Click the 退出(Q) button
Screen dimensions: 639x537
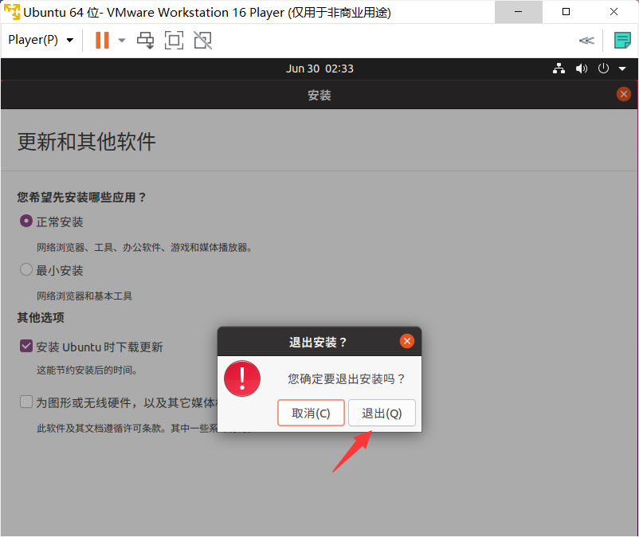[x=382, y=413]
